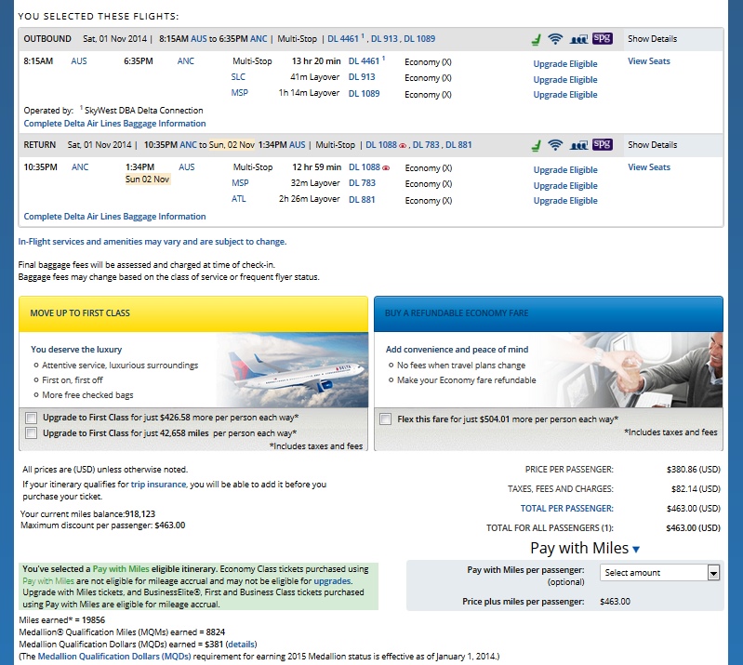This screenshot has height=665, width=743.
Task: Click the Wi-Fi icon on outbound flight
Action: pos(555,39)
